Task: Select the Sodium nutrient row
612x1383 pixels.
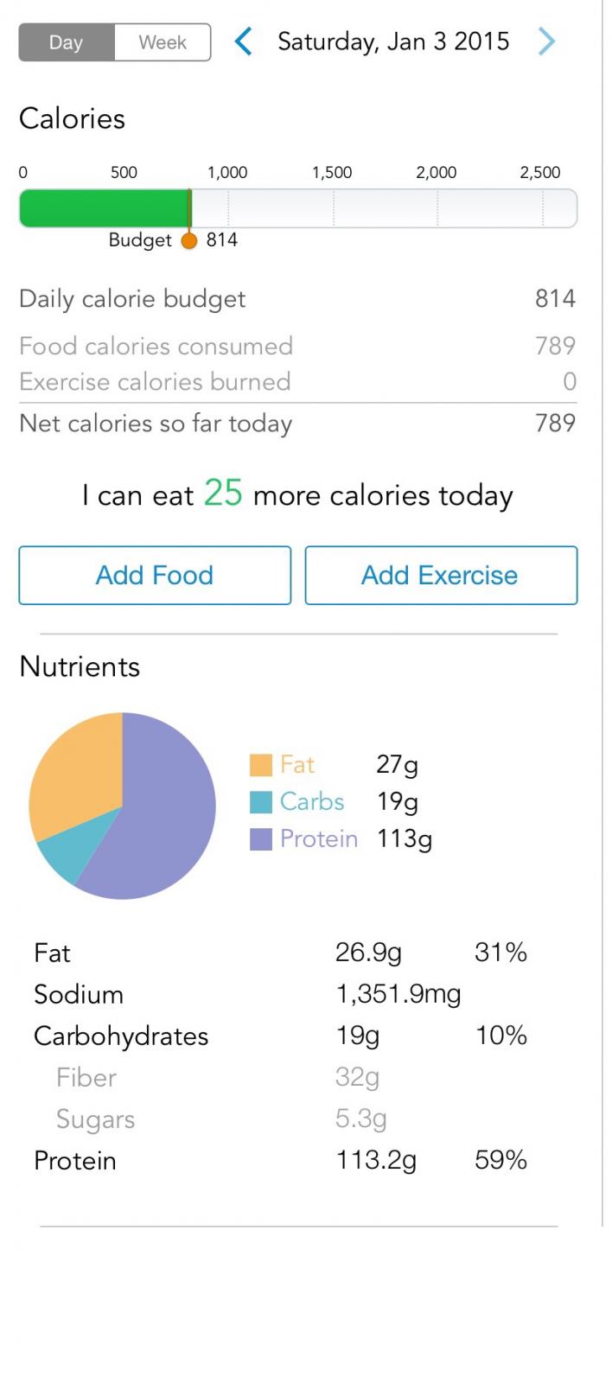Action: (281, 995)
